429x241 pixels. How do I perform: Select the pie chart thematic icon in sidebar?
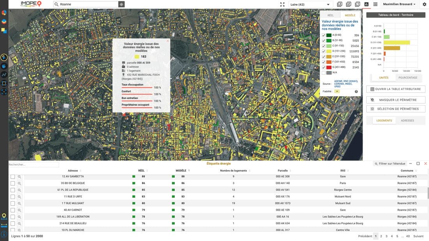[x=4, y=12]
